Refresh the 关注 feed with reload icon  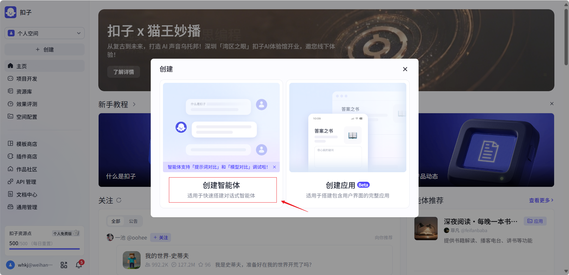click(119, 200)
